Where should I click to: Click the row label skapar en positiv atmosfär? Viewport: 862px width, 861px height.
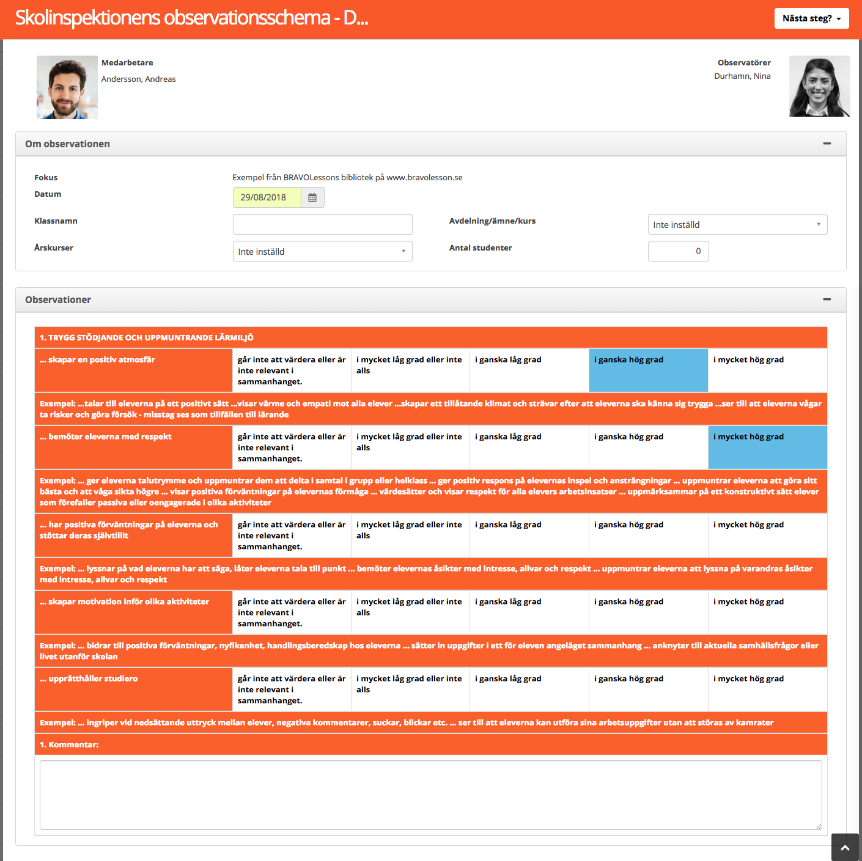click(x=97, y=359)
